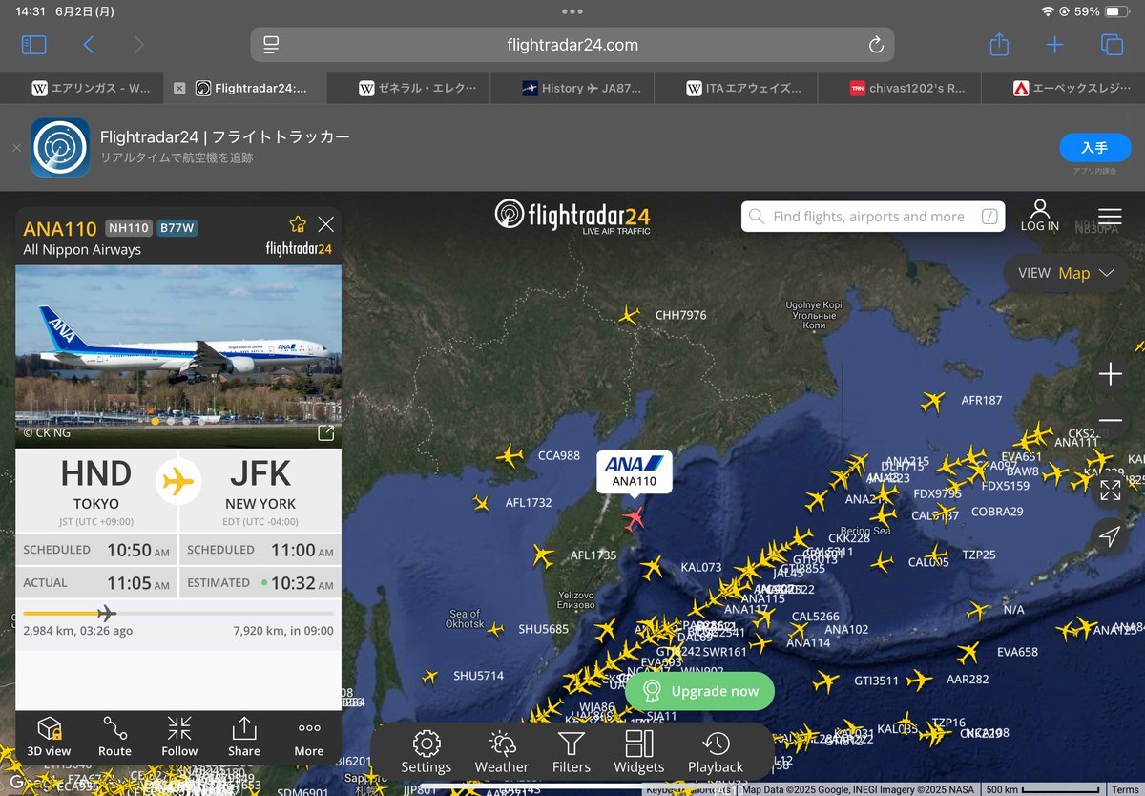Zoom out the map with minus
The image size is (1145, 796).
click(1110, 421)
